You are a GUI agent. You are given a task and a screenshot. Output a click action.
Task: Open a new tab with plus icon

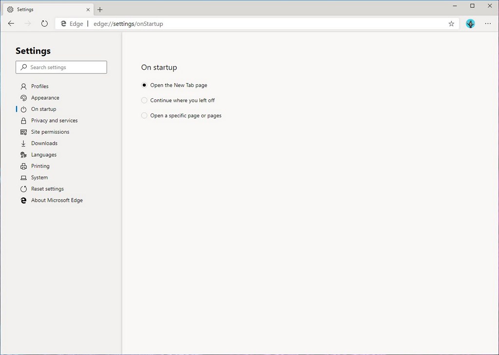[x=100, y=10]
